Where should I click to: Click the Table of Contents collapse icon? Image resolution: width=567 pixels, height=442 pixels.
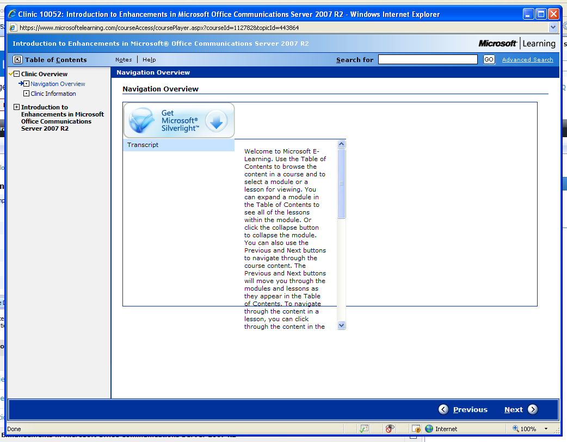point(18,60)
